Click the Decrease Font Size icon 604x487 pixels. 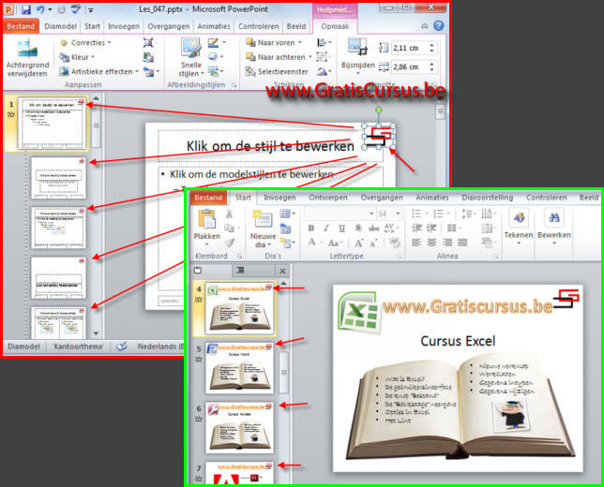coord(373,243)
